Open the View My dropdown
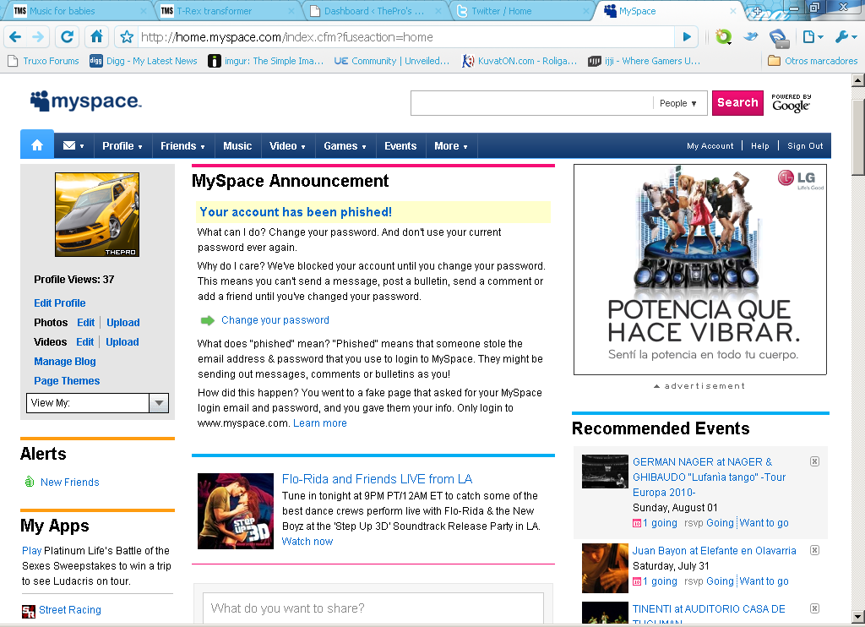This screenshot has height=627, width=865. pyautogui.click(x=97, y=403)
